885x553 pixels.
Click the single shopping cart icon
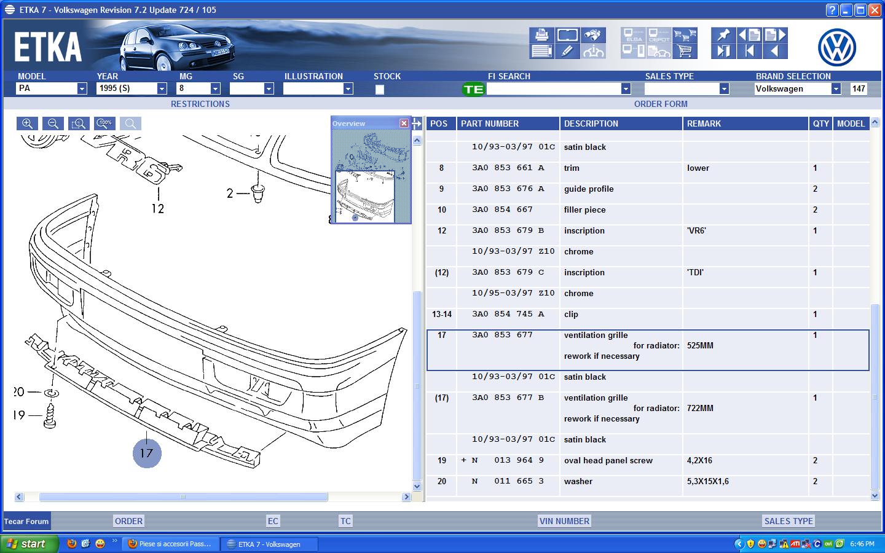[x=685, y=51]
